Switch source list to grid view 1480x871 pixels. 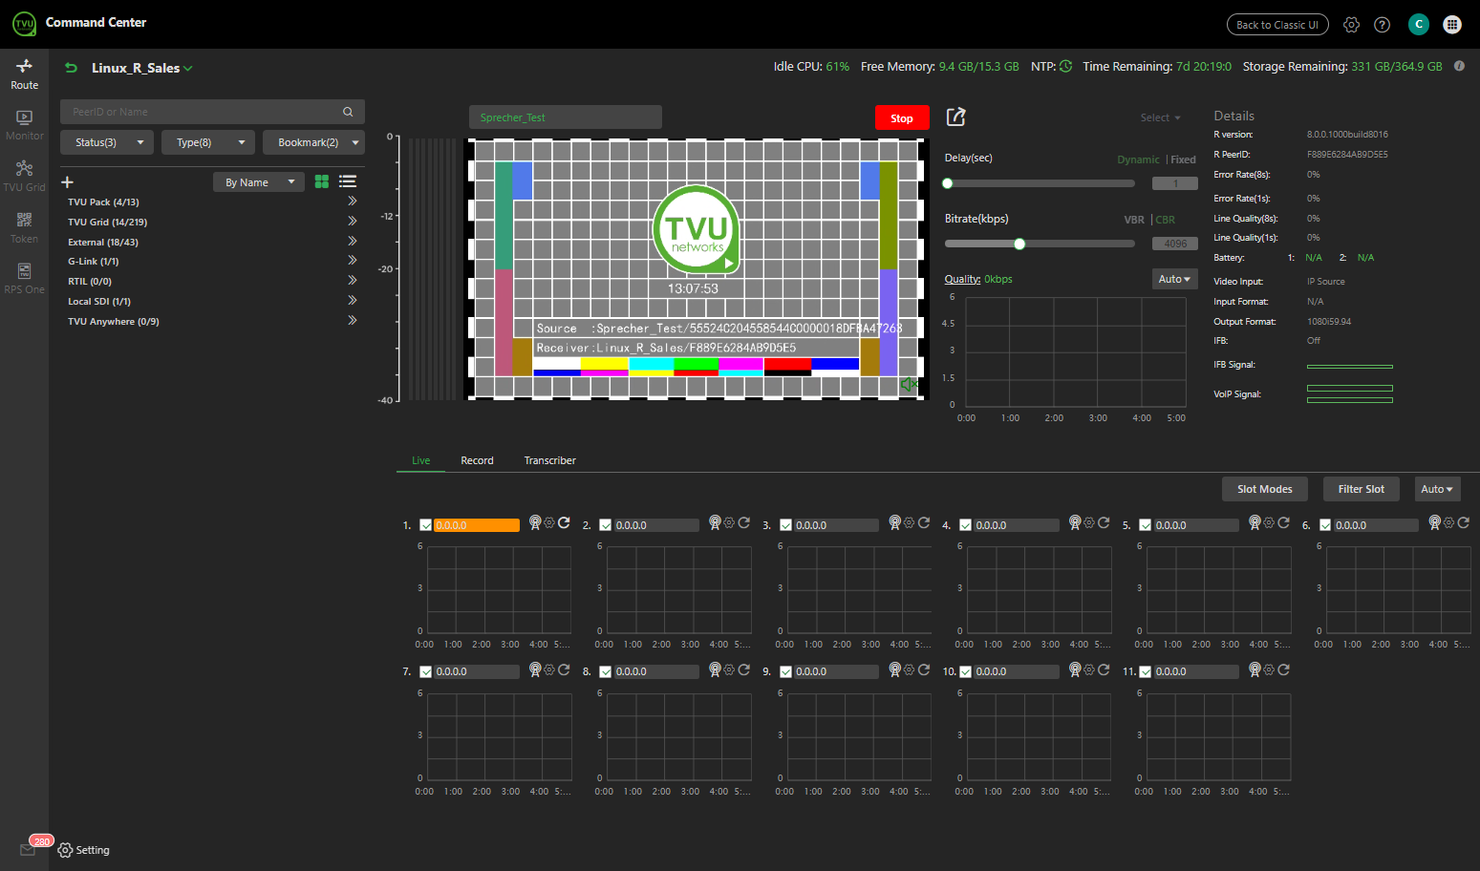click(x=322, y=181)
